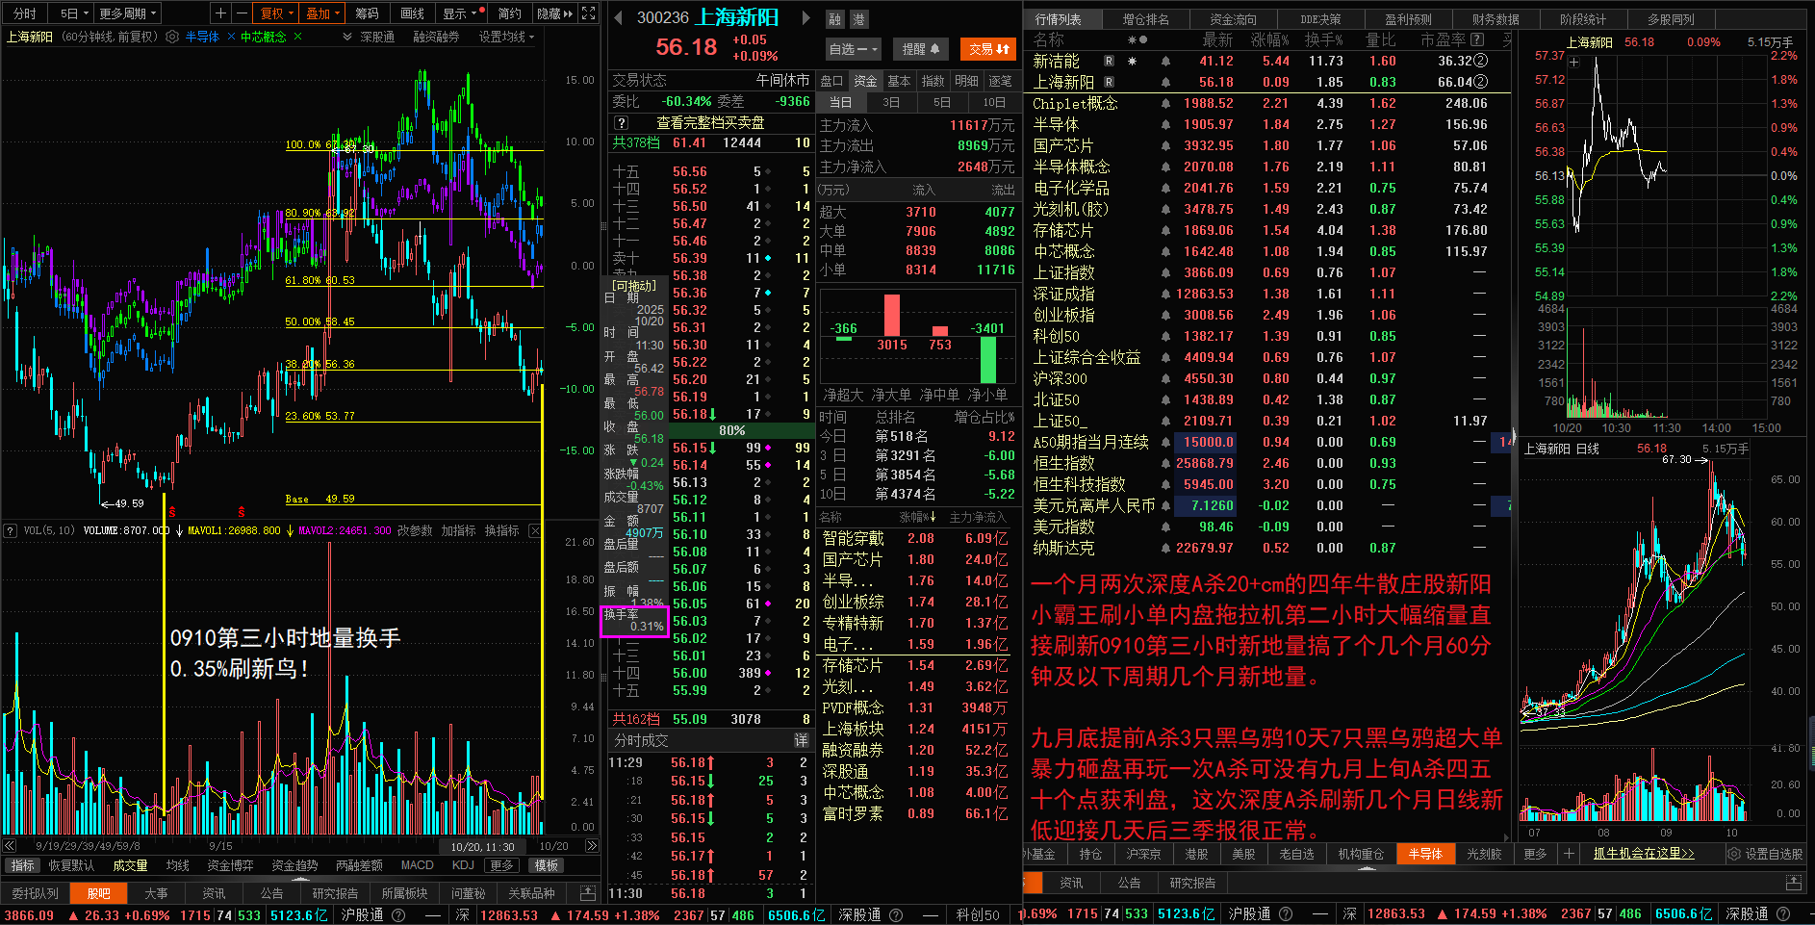The height and width of the screenshot is (925, 1815).
Task: Expand the overlay list chevron
Action: pyautogui.click(x=347, y=37)
